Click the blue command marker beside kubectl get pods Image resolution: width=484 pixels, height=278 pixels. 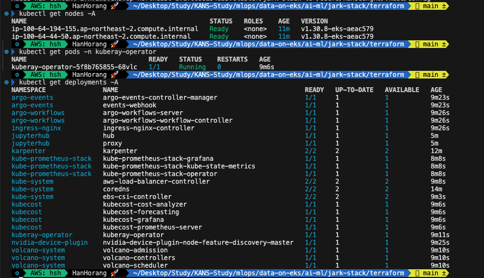(x=7, y=52)
